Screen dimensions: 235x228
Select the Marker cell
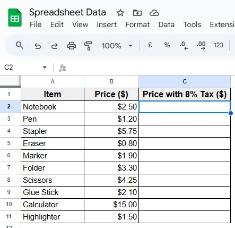click(53, 156)
